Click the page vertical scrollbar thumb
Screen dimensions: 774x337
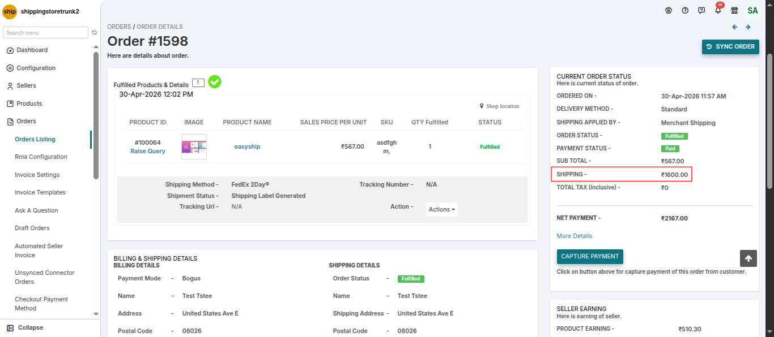click(769, 122)
